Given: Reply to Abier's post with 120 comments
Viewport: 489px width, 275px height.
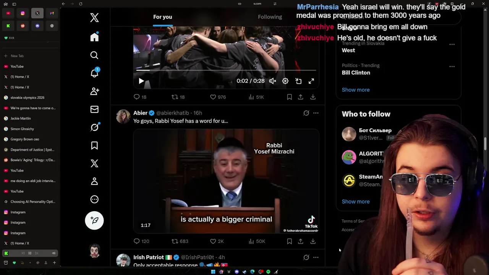Looking at the screenshot, I should click(x=141, y=241).
